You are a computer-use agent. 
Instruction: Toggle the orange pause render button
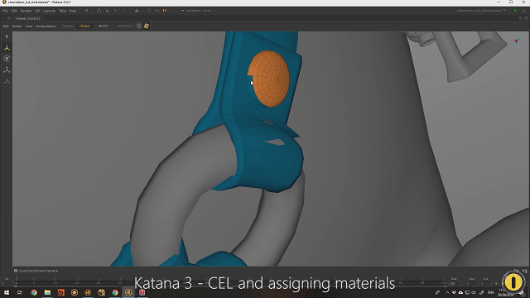tap(165, 11)
